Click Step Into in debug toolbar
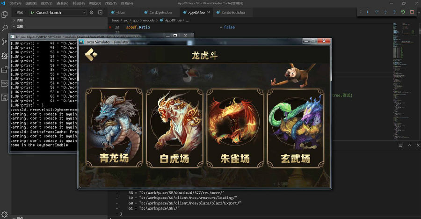Image resolution: width=421 pixels, height=219 pixels. [385, 12]
